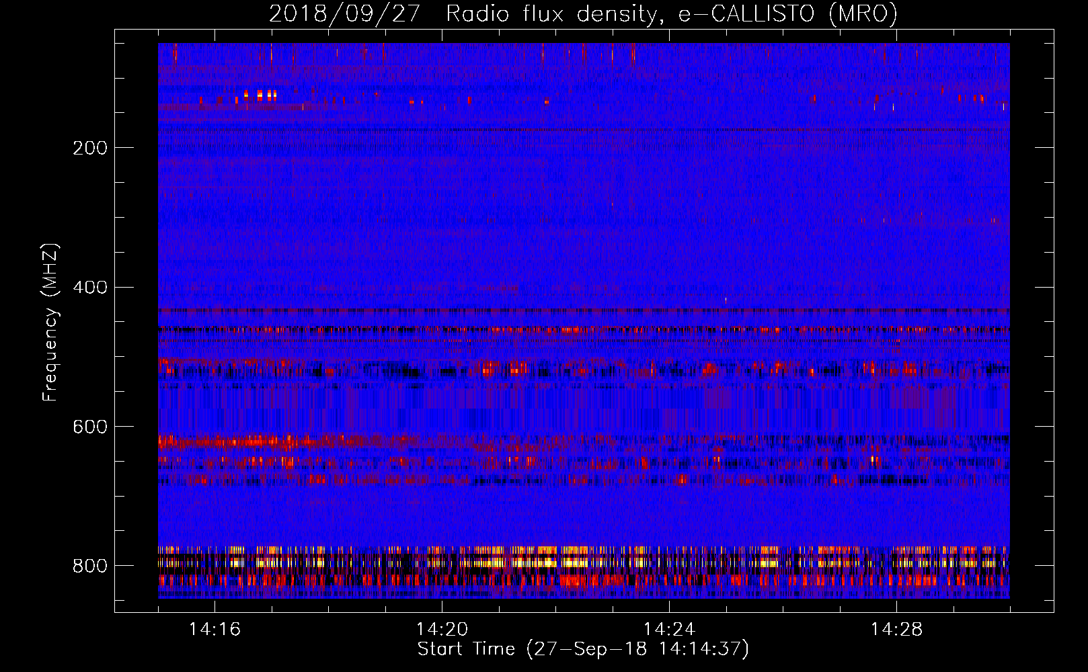The height and width of the screenshot is (672, 1088).
Task: Click the 14:20 time tick label
Action: [442, 630]
